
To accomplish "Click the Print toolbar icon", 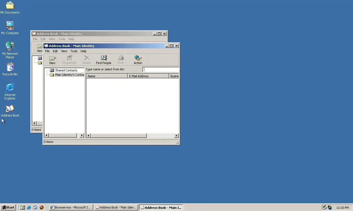I will click(121, 60).
